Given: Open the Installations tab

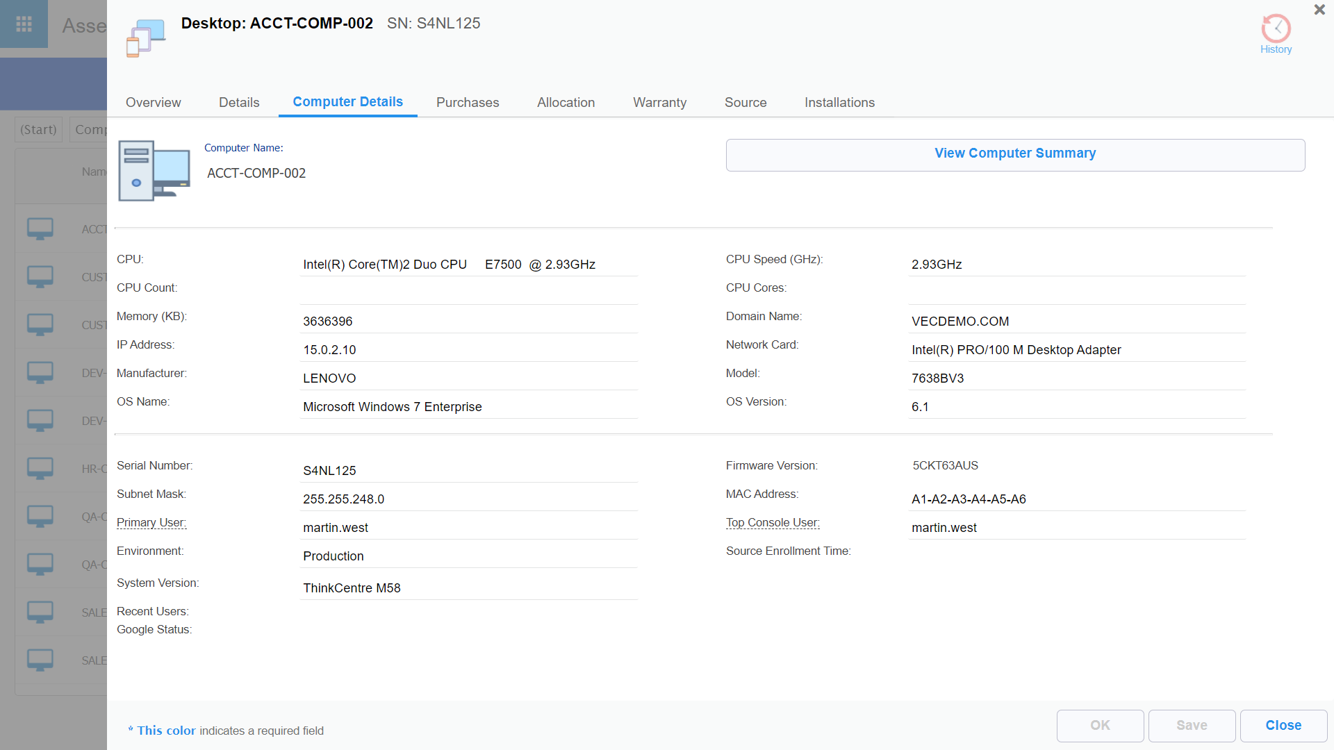Looking at the screenshot, I should pos(839,102).
